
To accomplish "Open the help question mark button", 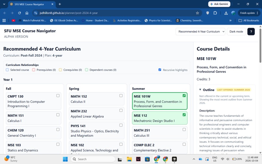I will pyautogui.click(x=251, y=32).
